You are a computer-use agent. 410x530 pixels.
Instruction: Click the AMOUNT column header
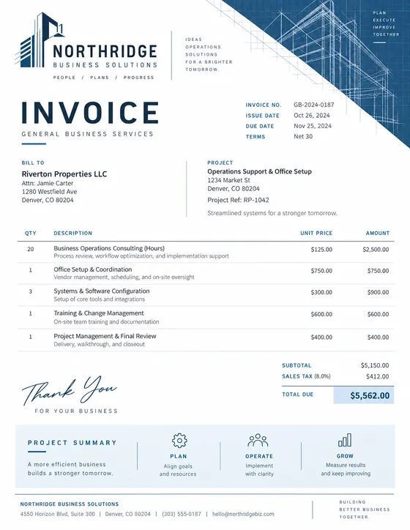point(378,234)
